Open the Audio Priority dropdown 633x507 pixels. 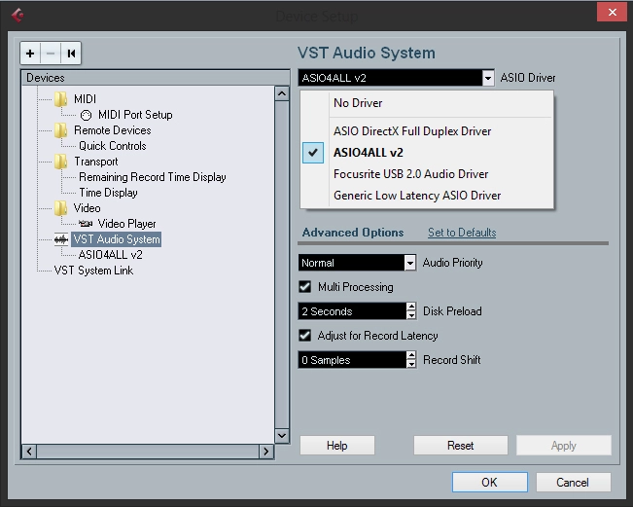pos(409,263)
